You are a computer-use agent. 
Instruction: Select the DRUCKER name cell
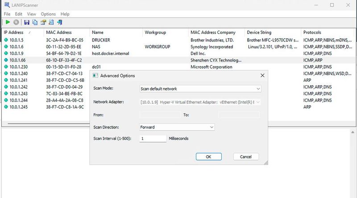101,40
